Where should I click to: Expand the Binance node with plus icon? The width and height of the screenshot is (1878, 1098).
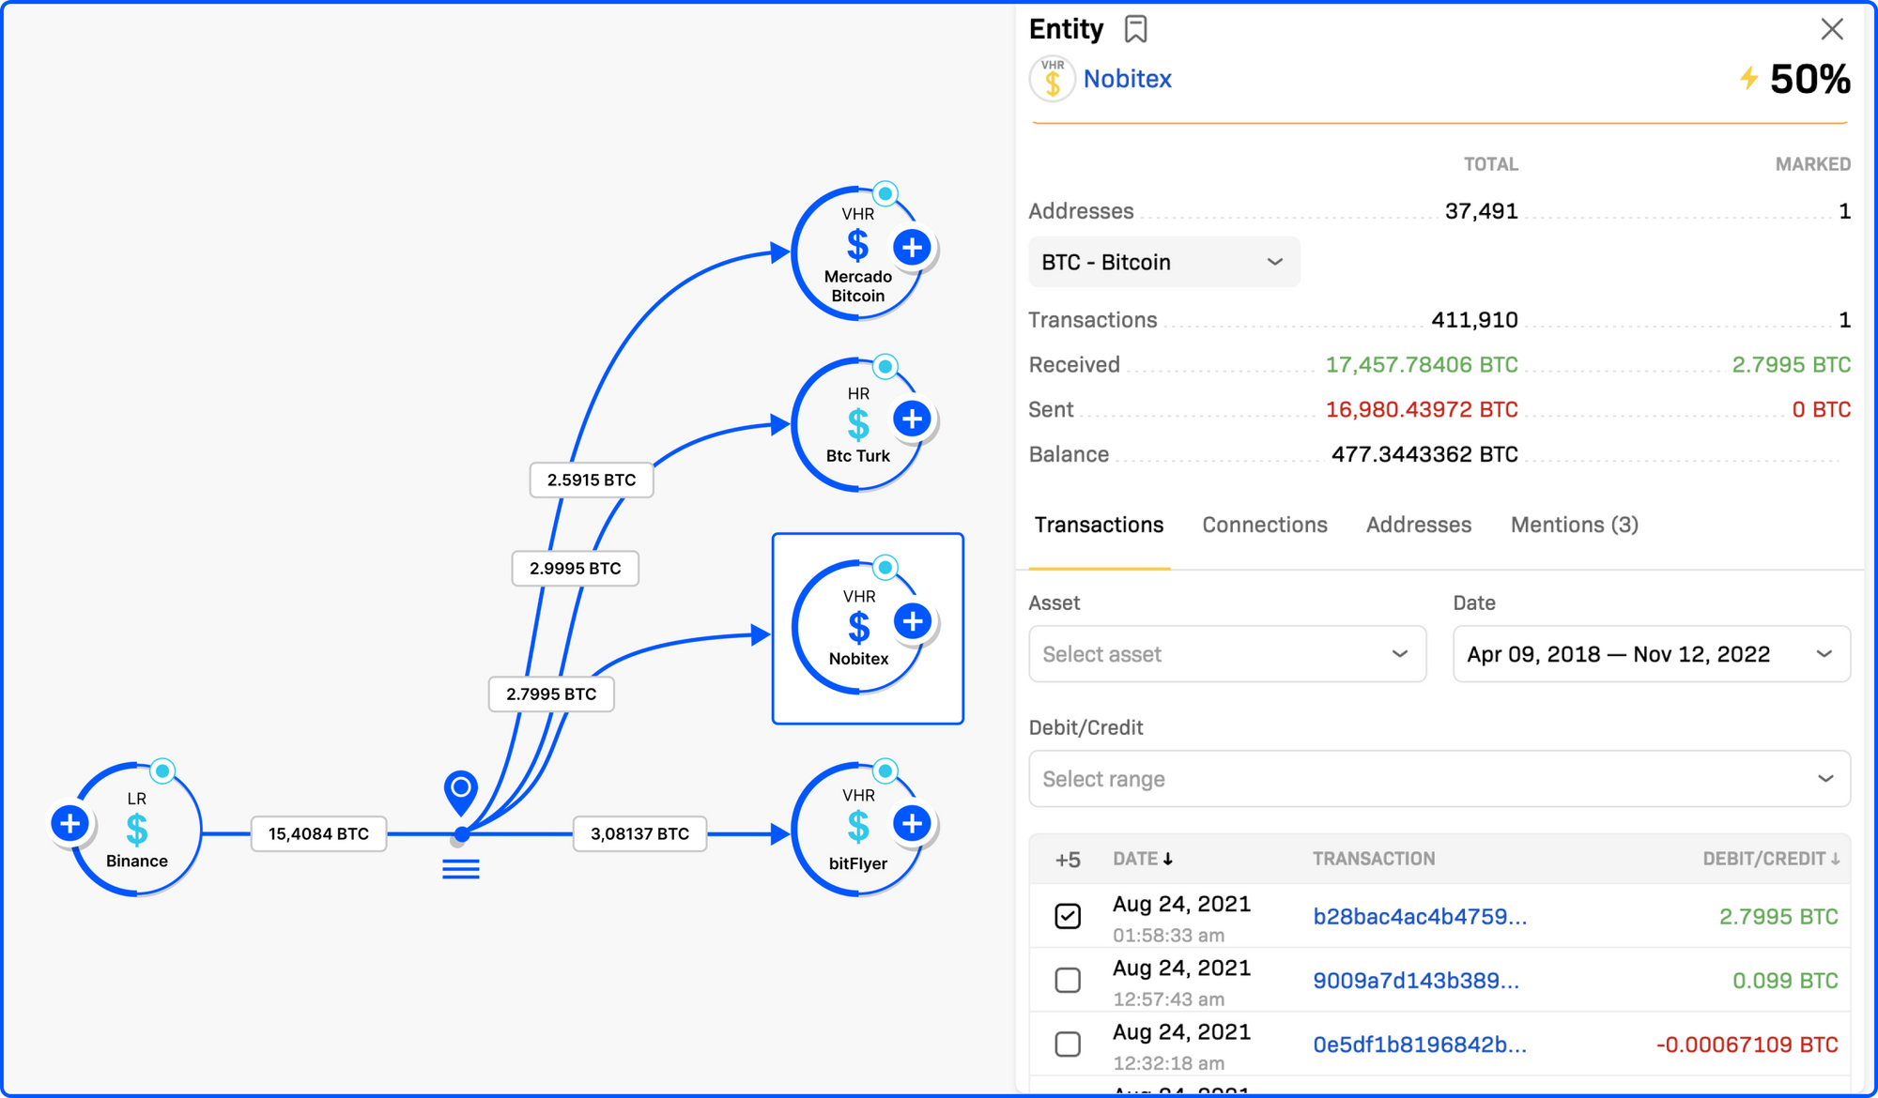69,824
